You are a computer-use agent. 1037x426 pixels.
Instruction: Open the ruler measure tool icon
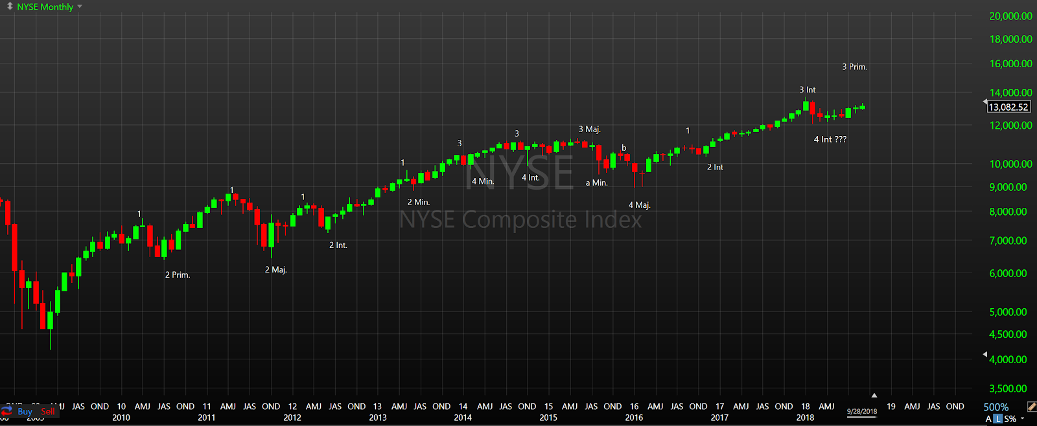click(x=1032, y=407)
